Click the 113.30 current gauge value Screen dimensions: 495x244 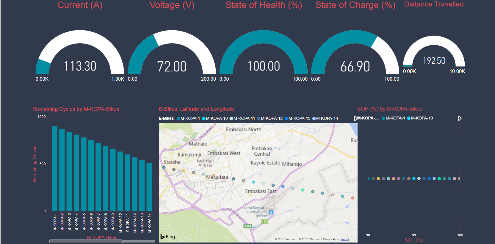(80, 66)
